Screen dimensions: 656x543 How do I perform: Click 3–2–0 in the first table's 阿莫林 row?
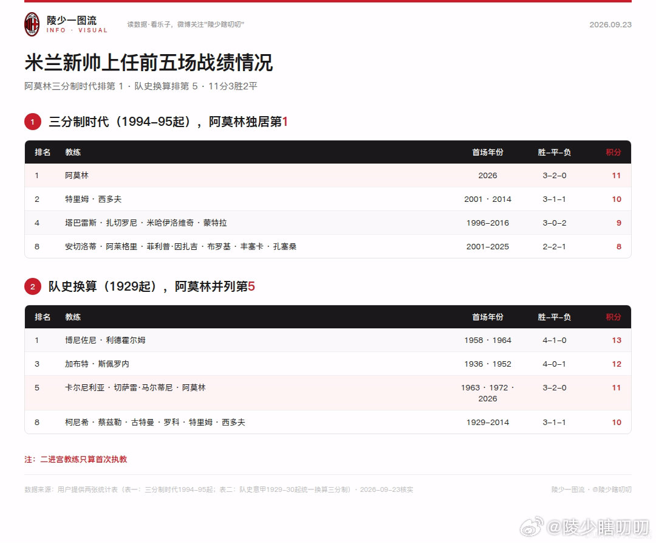click(555, 175)
